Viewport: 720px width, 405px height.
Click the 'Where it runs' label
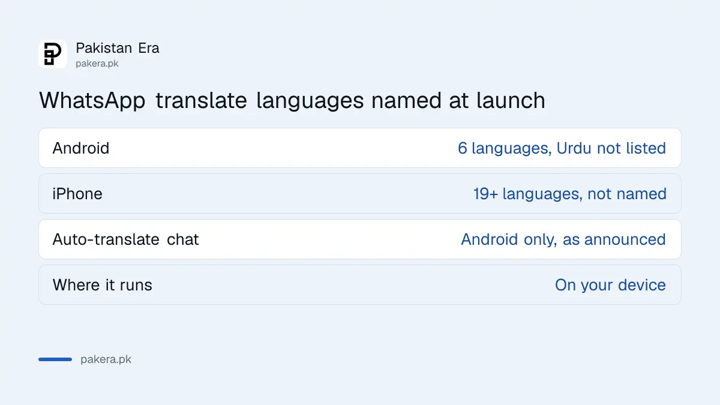(x=103, y=285)
